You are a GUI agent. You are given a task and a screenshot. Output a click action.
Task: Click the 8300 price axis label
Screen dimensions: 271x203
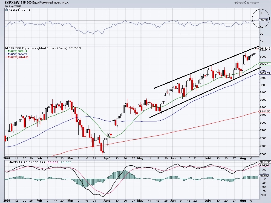[x=263, y=100]
